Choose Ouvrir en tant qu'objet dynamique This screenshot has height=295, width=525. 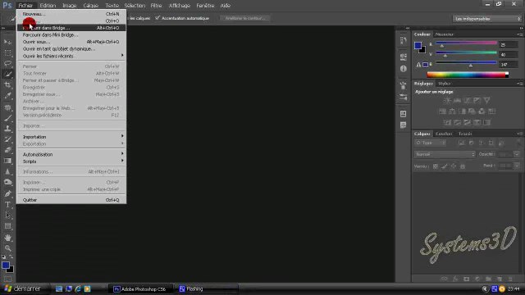click(71, 49)
